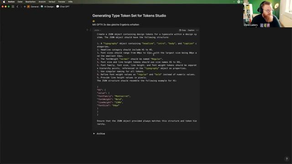Click the emoji icon below the title
This screenshot has height=164, width=292.
[94, 21]
